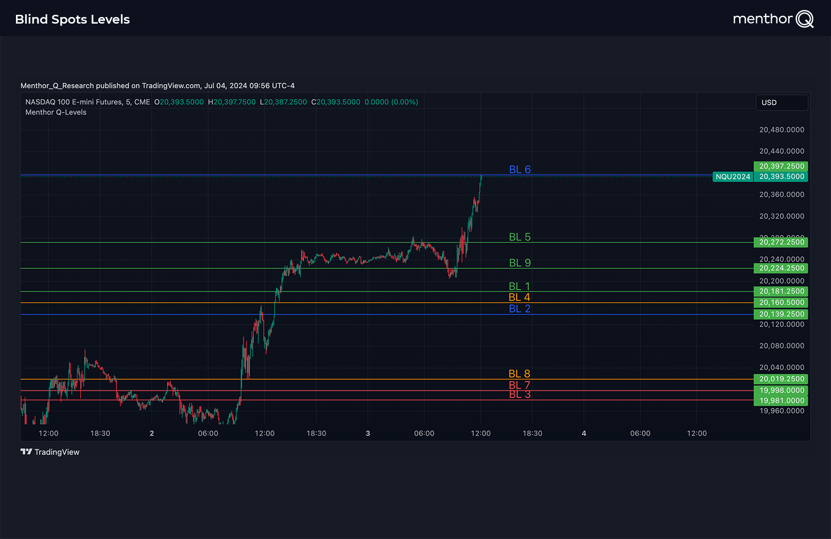Click the BL 7 level label
The height and width of the screenshot is (539, 831).
point(519,385)
